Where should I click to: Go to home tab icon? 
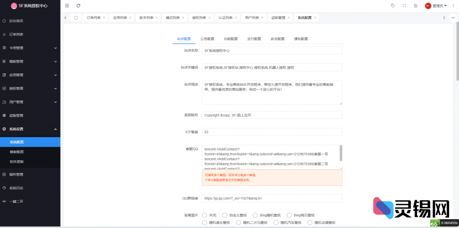pyautogui.click(x=76, y=18)
